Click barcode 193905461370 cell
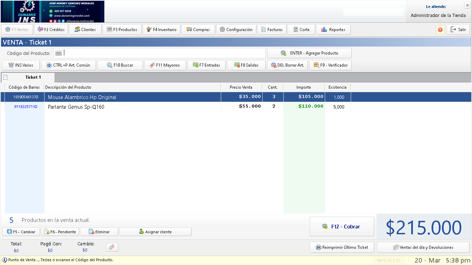Image resolution: width=472 pixels, height=265 pixels. click(26, 97)
